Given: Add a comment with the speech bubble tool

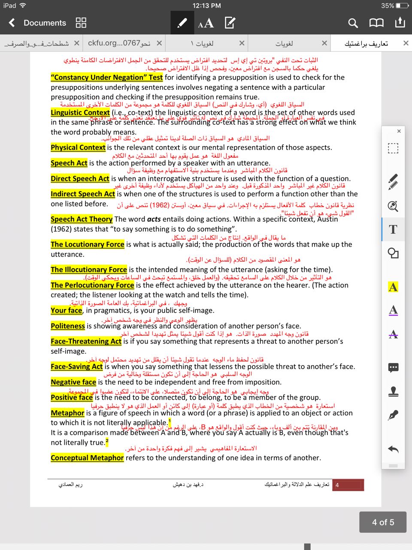Looking at the screenshot, I should [x=393, y=367].
